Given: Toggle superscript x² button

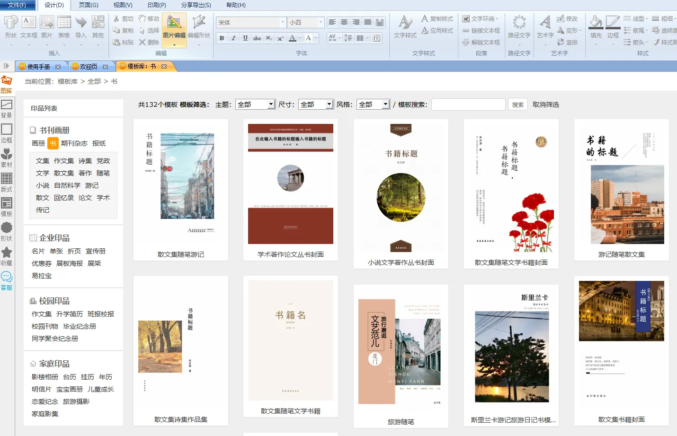Looking at the screenshot, I should (x=281, y=38).
